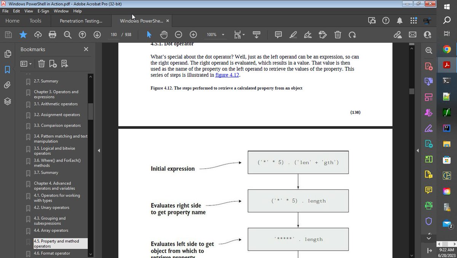457x258 pixels.
Task: Open the 100% zoom level dropdown
Action: 216,35
